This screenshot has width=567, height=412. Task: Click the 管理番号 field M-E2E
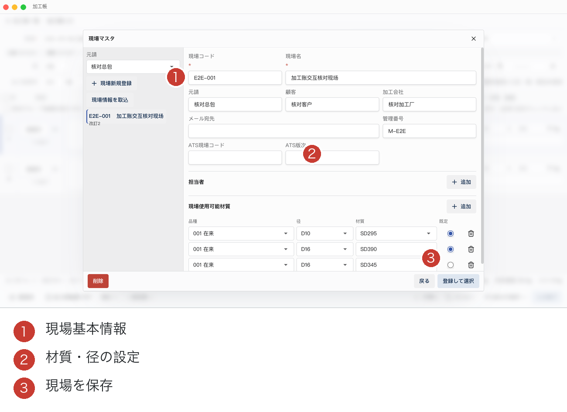coord(430,131)
